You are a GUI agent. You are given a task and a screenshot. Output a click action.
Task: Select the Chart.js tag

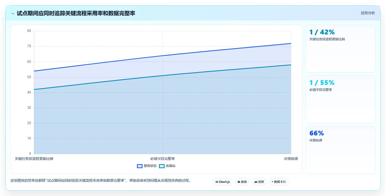[223, 182]
